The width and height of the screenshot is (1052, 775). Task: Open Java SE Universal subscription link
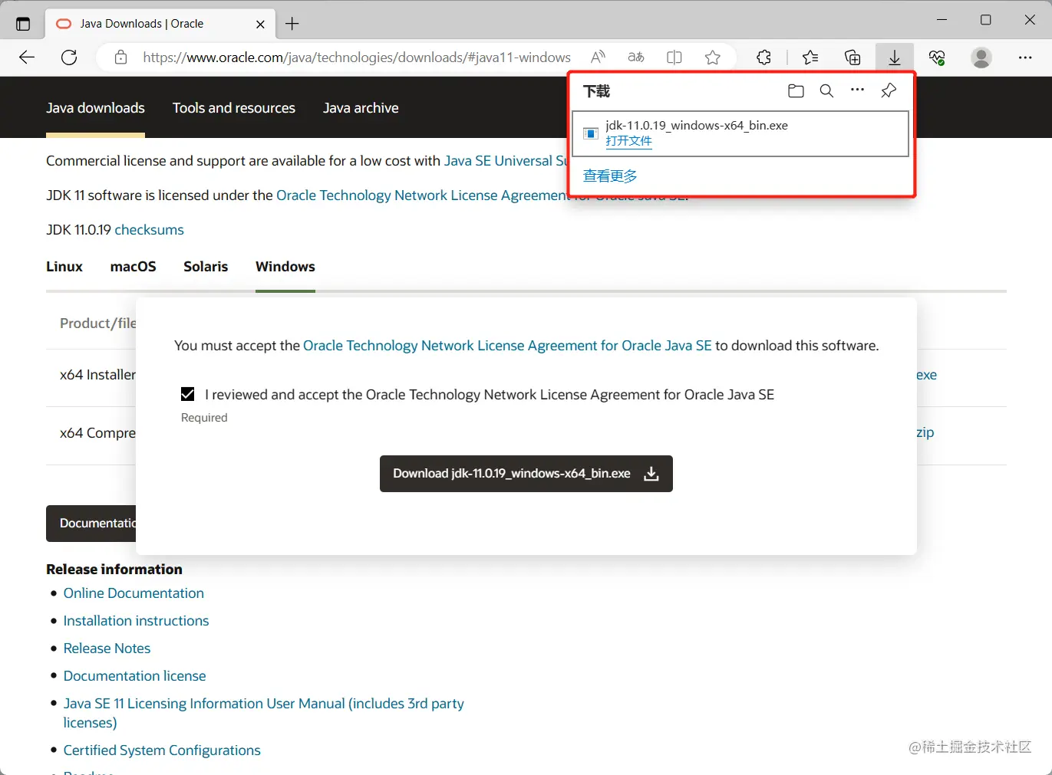pyautogui.click(x=505, y=161)
